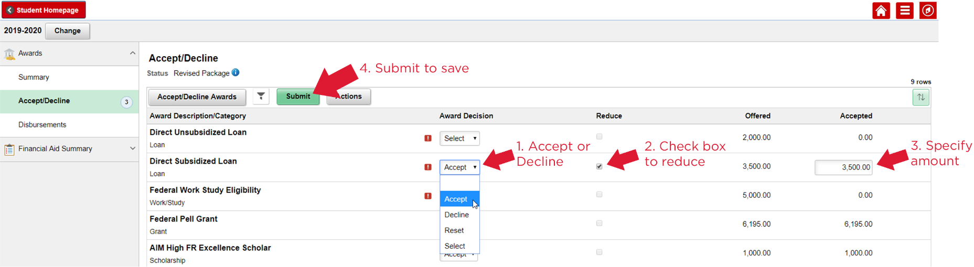Image resolution: width=974 pixels, height=267 pixels.
Task: Click Direct Unsubsidized Loan alert icon
Action: 428,138
